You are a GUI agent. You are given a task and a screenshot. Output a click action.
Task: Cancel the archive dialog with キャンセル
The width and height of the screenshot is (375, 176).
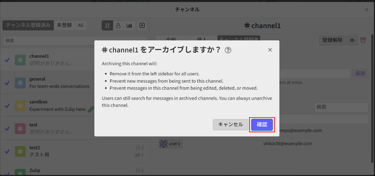pyautogui.click(x=231, y=124)
